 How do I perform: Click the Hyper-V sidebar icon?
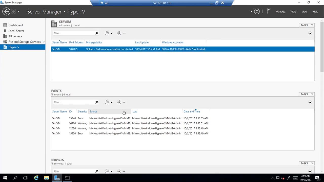pos(5,47)
